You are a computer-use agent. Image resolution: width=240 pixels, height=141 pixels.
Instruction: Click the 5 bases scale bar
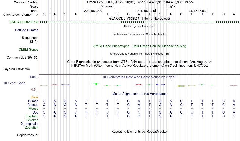(140, 6)
